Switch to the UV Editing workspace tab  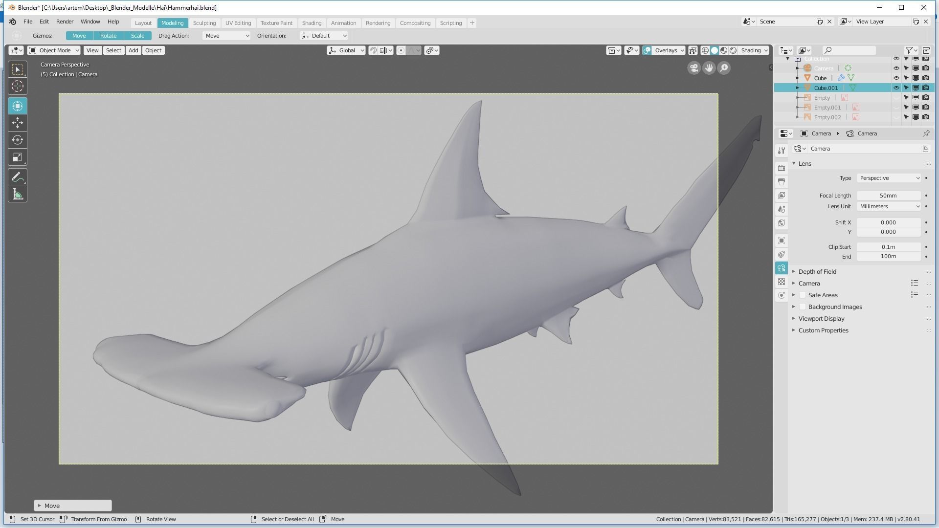pyautogui.click(x=238, y=23)
